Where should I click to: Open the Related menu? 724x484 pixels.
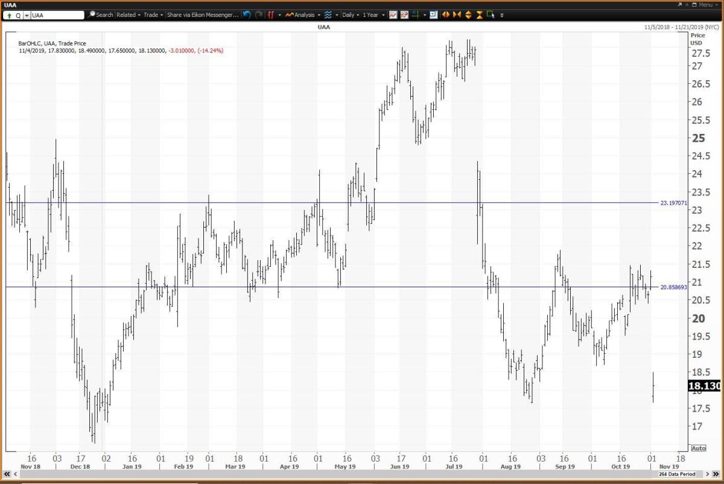(x=128, y=14)
